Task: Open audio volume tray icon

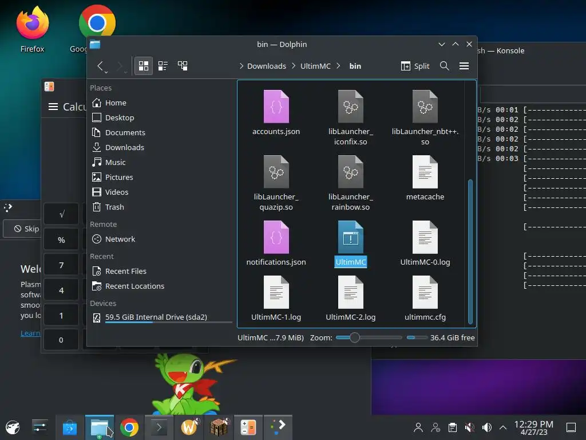Action: (x=486, y=427)
